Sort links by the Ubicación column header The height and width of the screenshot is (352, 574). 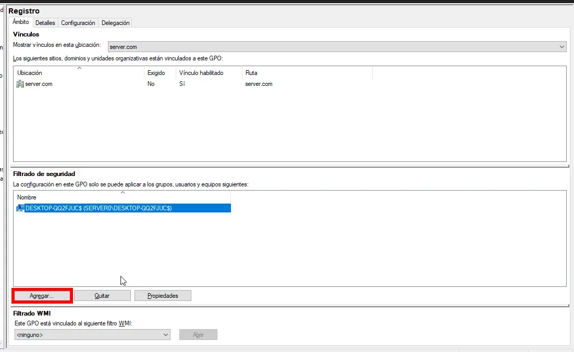[x=79, y=73]
